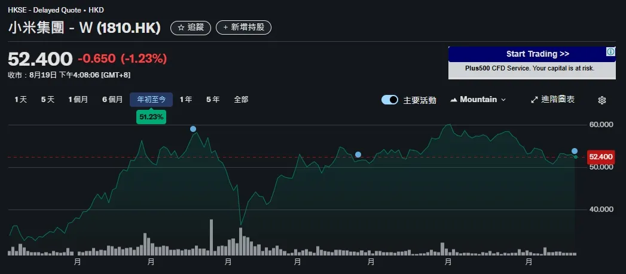
Task: Select the 1天 time range
Action: [20, 100]
